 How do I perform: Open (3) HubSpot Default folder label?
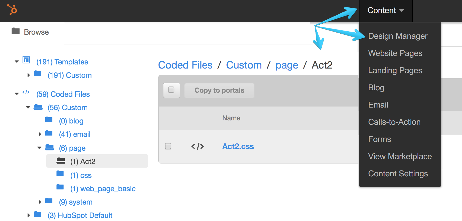[80, 215]
